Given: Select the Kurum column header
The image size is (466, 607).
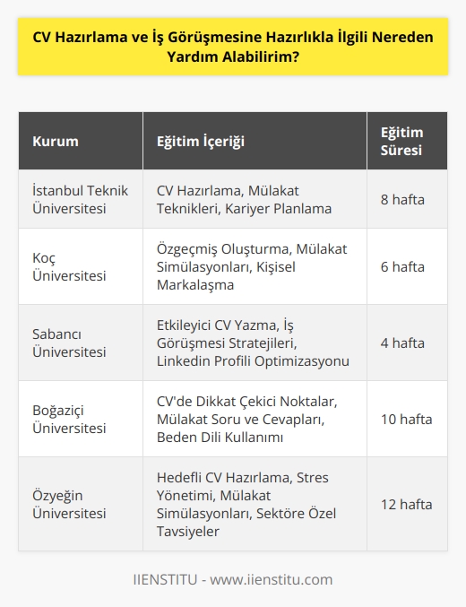Looking at the screenshot, I should (81, 141).
